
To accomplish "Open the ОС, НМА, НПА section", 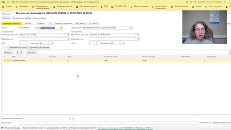I will [x=121, y=6].
